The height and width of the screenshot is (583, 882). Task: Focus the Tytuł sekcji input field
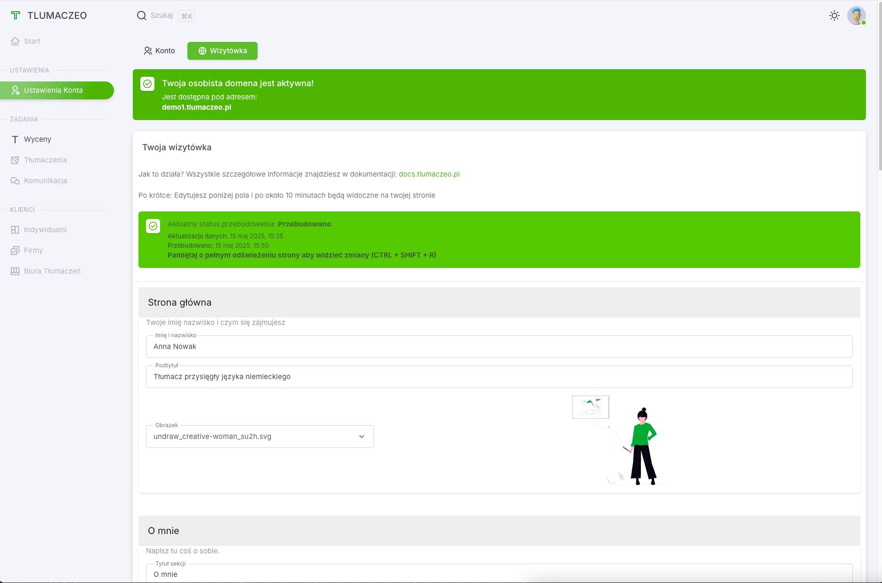click(499, 574)
